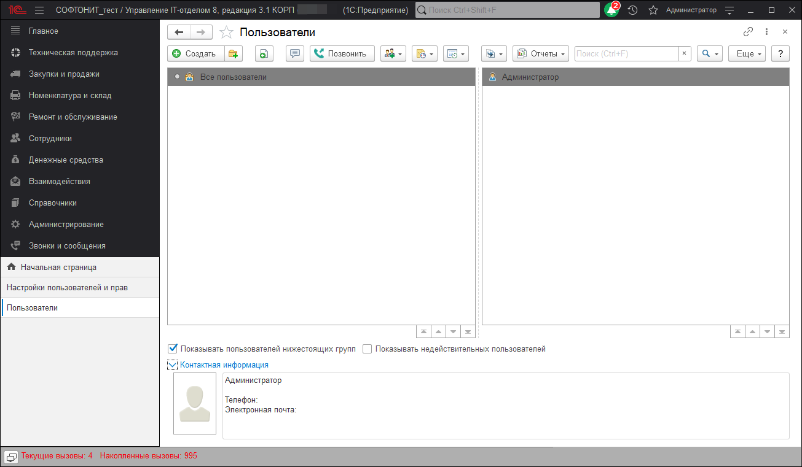Uncheck Показывать пользователей нижестоящих групп

point(172,349)
